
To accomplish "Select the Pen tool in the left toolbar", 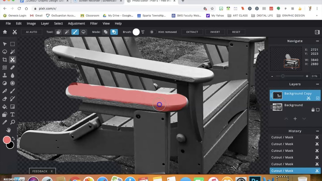I will (x=5, y=91).
